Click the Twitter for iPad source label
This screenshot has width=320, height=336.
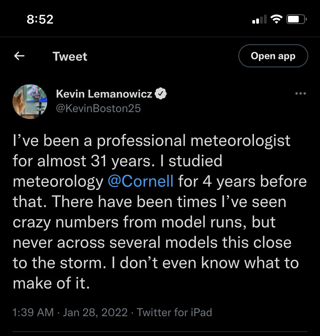(x=174, y=312)
